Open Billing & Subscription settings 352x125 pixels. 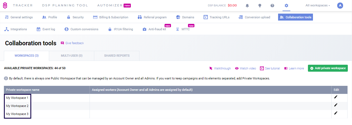pos(111,17)
